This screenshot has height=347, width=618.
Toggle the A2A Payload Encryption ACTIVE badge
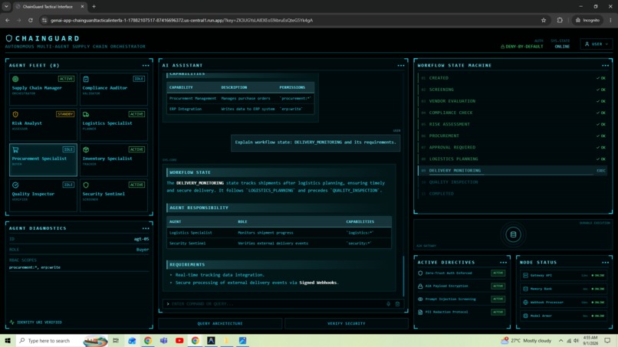498,286
